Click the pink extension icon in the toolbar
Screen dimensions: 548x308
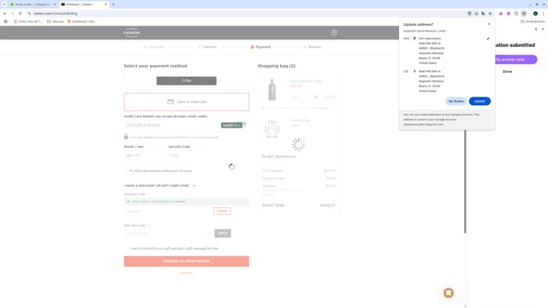tap(500, 14)
